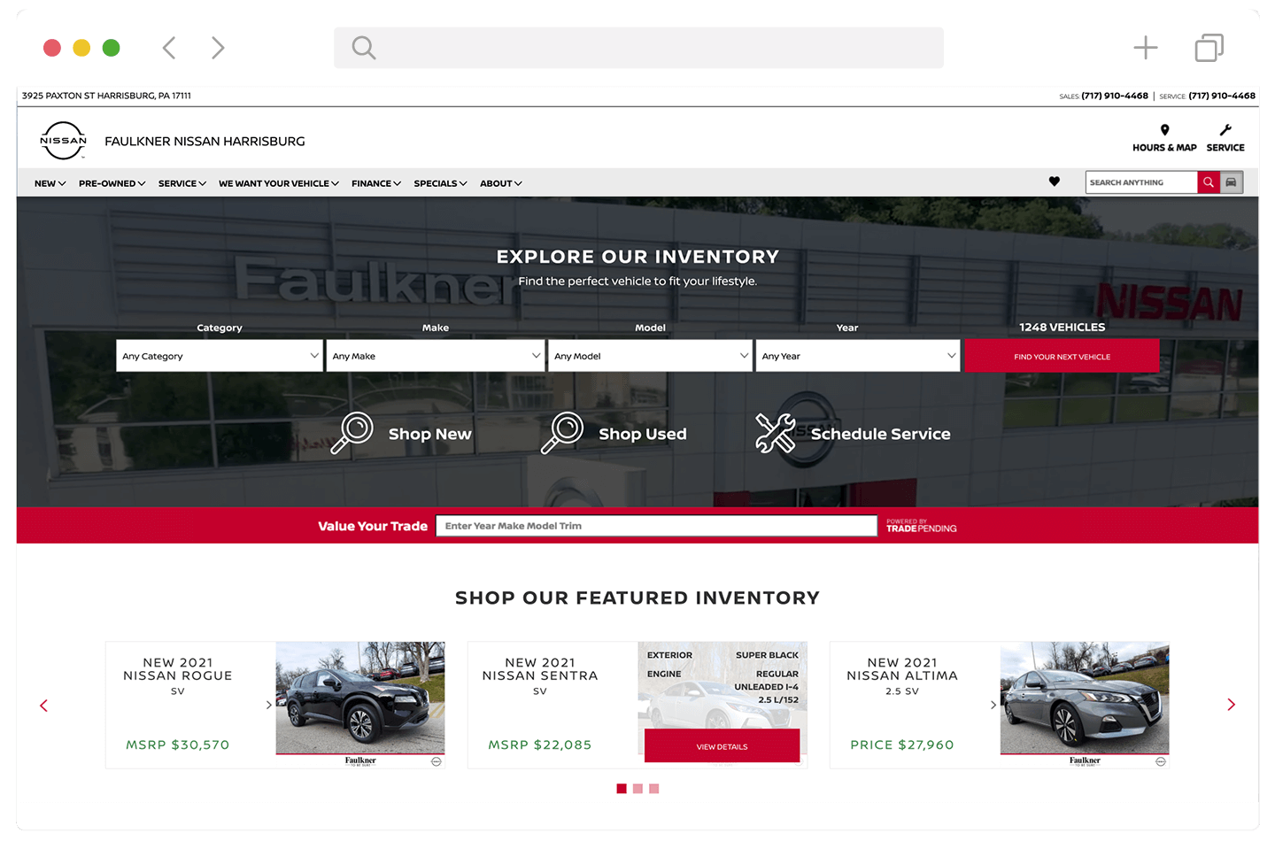Select the second carousel pagination dot
Image resolution: width=1275 pixels, height=841 pixels.
click(x=637, y=788)
